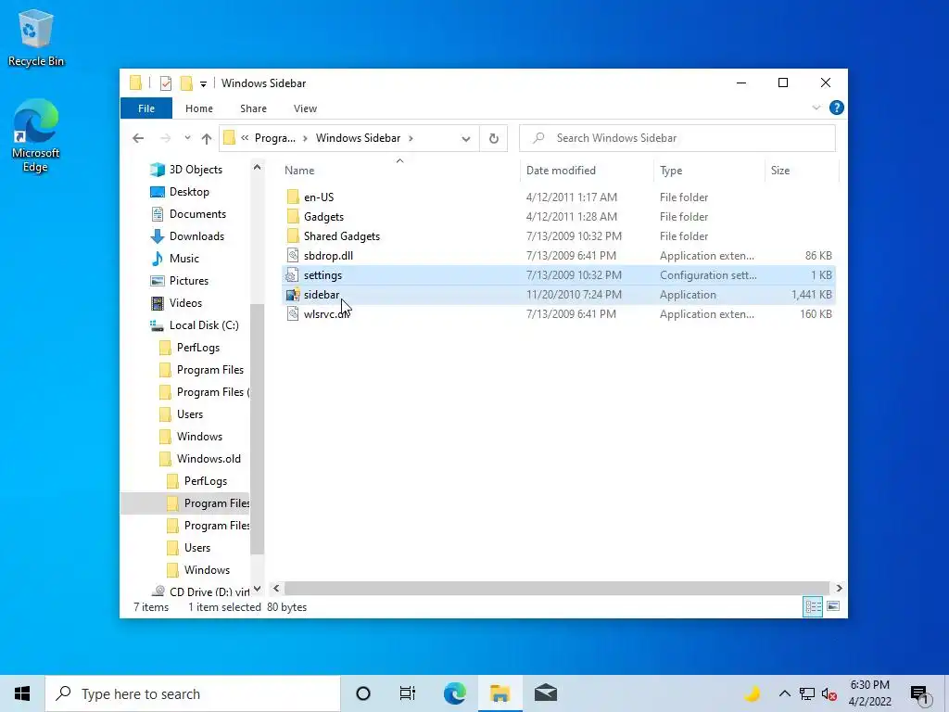Select the en-US folder icon
The image size is (949, 712).
point(293,197)
